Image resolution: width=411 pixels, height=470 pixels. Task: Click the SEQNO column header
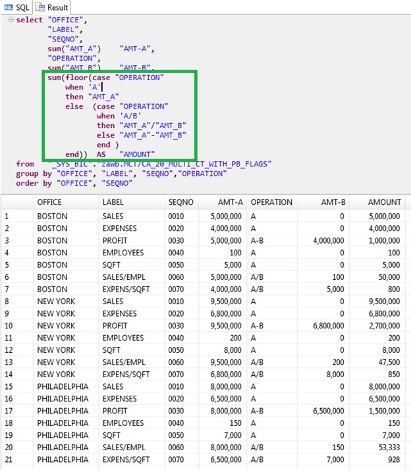coord(181,202)
